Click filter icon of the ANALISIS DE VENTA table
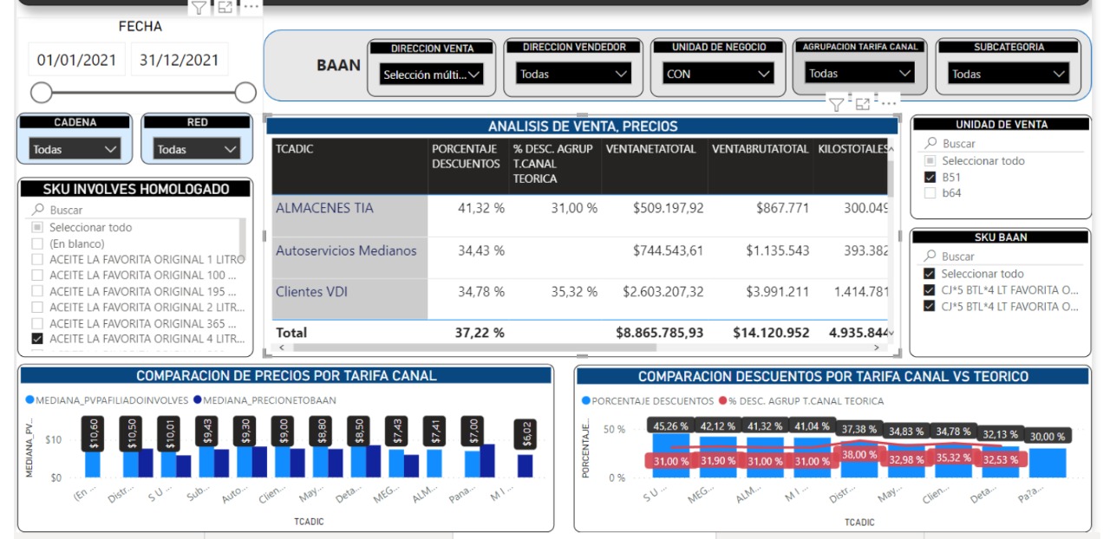The image size is (1110, 539). (836, 105)
